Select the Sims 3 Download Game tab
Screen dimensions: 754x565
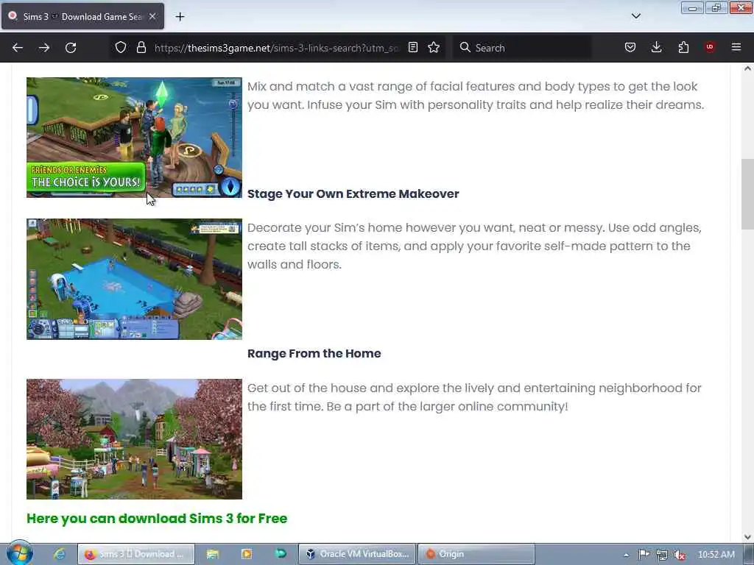click(x=82, y=17)
